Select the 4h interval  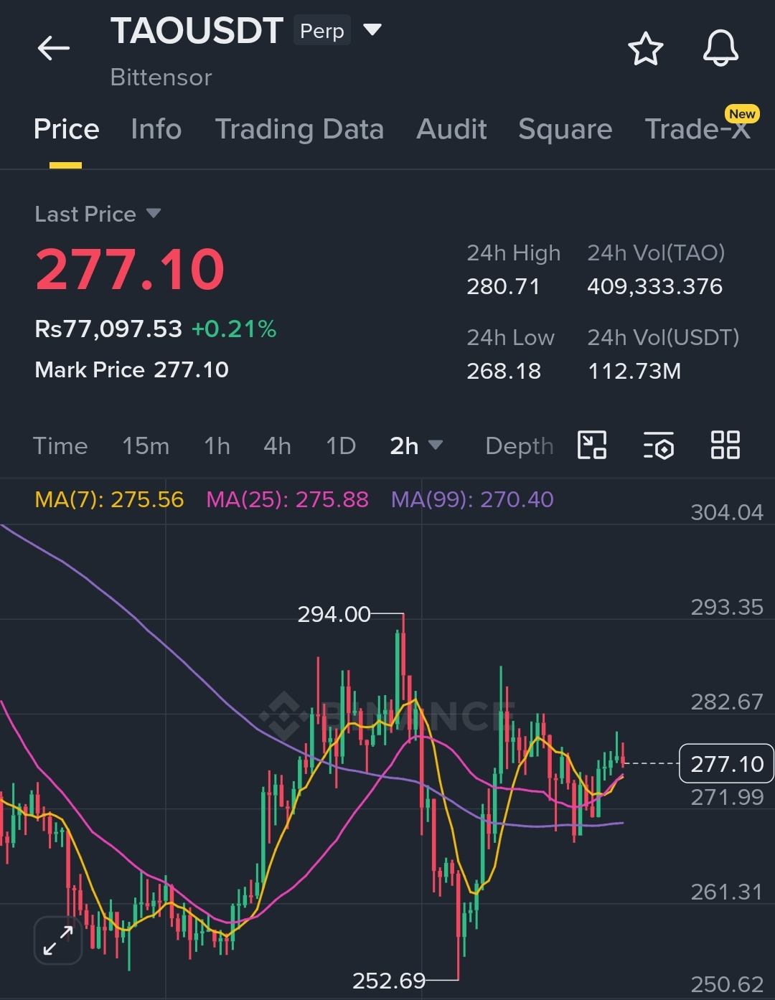pos(277,445)
